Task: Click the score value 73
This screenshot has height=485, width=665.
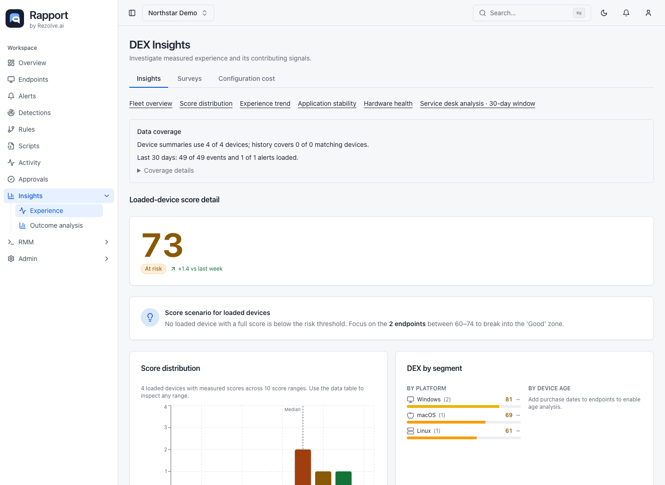Action: [x=163, y=245]
